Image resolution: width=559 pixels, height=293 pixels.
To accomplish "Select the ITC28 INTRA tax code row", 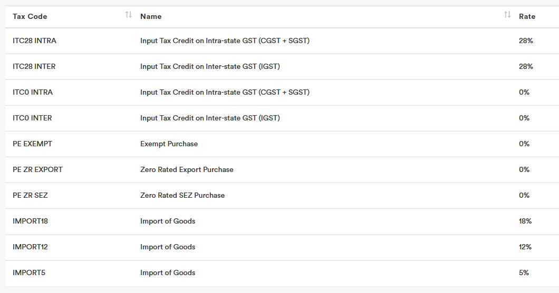I will coord(34,41).
